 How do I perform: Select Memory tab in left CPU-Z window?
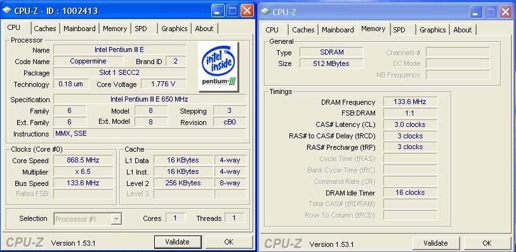[x=115, y=29]
